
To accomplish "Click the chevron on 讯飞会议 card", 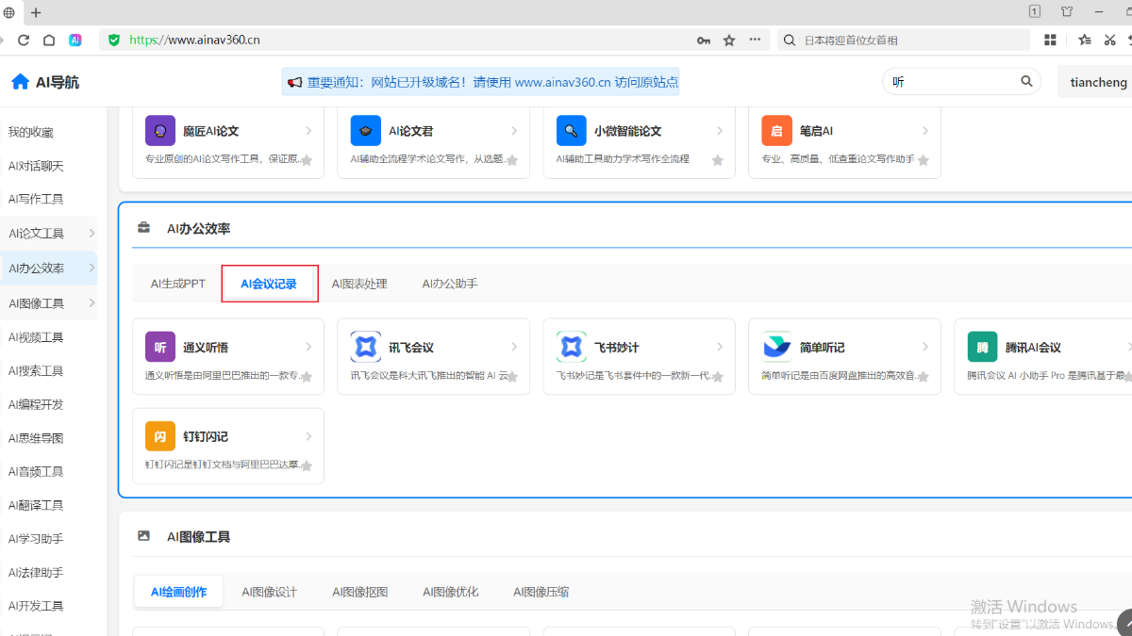I will [514, 347].
